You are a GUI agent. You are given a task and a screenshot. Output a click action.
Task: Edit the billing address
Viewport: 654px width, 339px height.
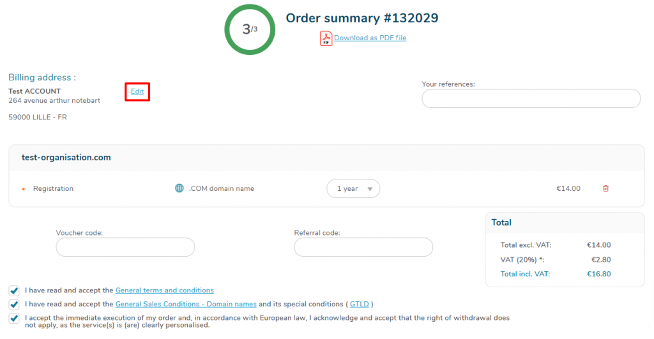click(x=137, y=91)
